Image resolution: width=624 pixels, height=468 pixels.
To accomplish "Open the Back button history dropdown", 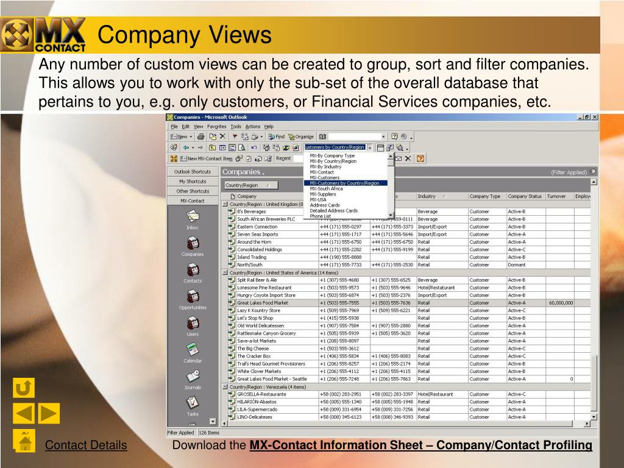I will (193, 147).
